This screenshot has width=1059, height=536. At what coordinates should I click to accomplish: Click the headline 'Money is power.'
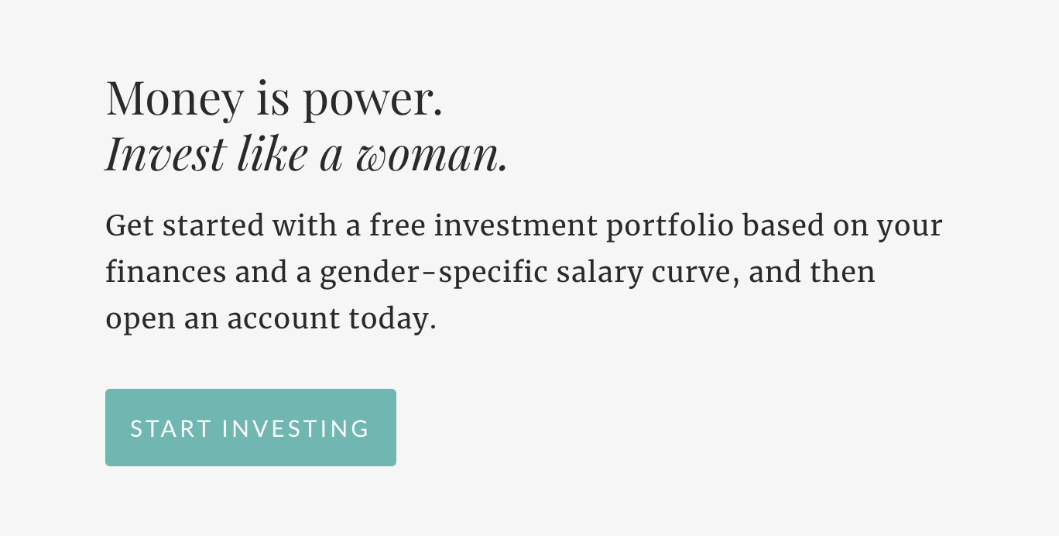tap(273, 98)
